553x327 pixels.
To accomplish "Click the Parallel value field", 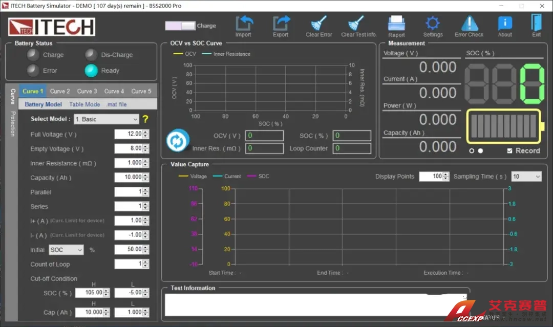I will coord(132,192).
